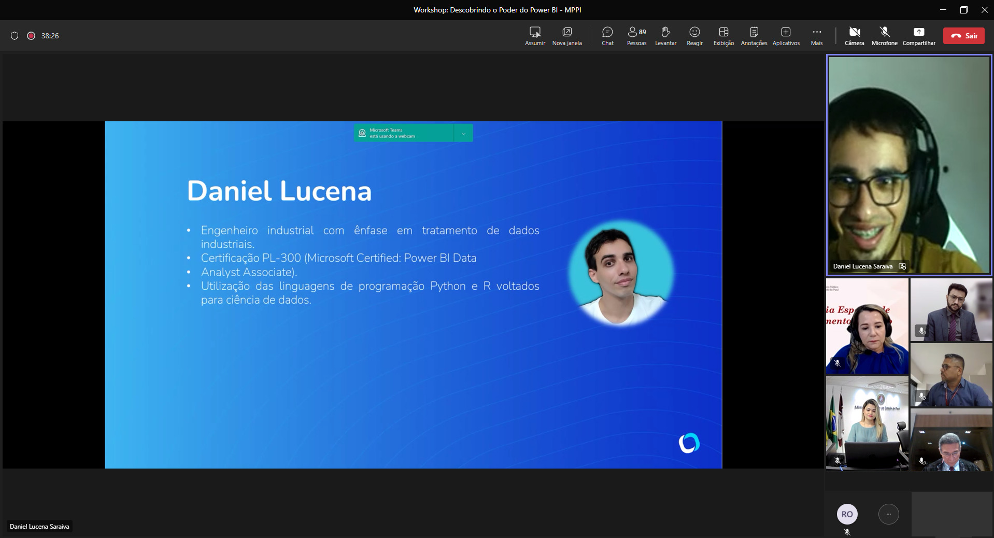Open more participants ellipsis button
This screenshot has width=994, height=538.
click(889, 514)
